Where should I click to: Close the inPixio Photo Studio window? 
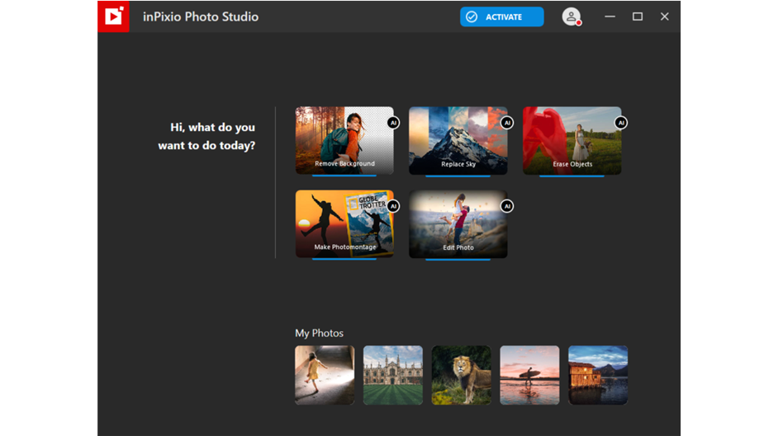665,16
